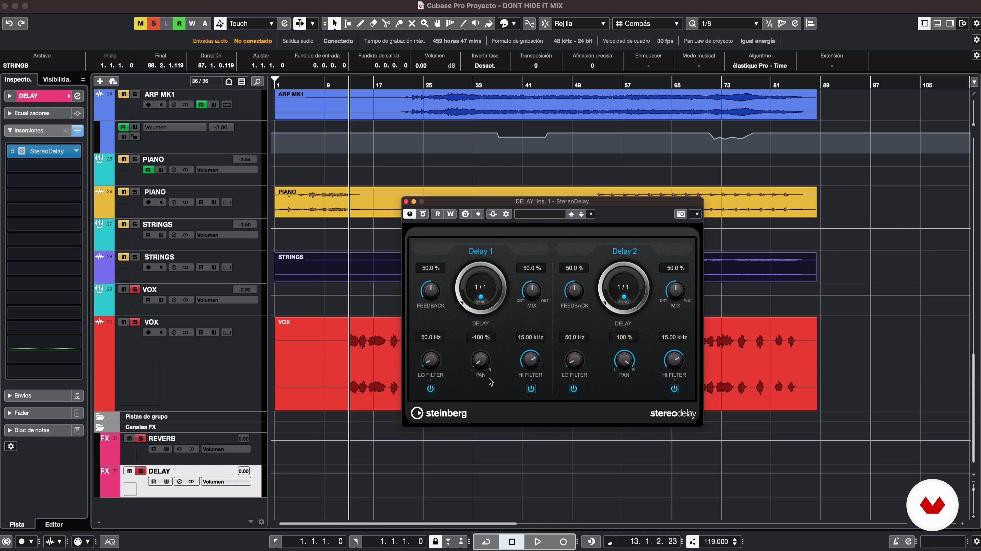This screenshot has width=981, height=551.
Task: Select the REVERB FX channel track
Action: (x=162, y=439)
